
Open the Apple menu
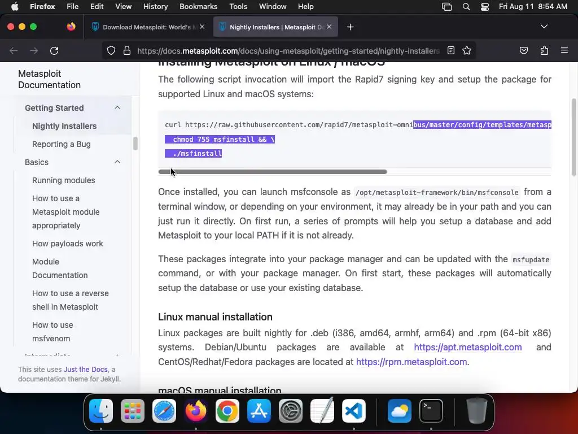15,6
